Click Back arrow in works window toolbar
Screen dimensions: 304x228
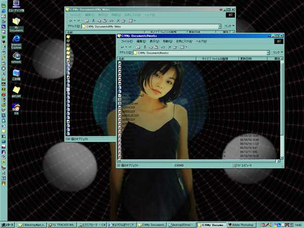122,47
